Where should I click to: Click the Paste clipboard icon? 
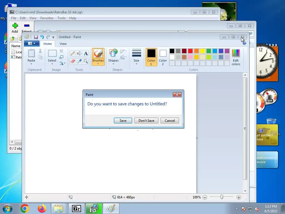pos(31,54)
